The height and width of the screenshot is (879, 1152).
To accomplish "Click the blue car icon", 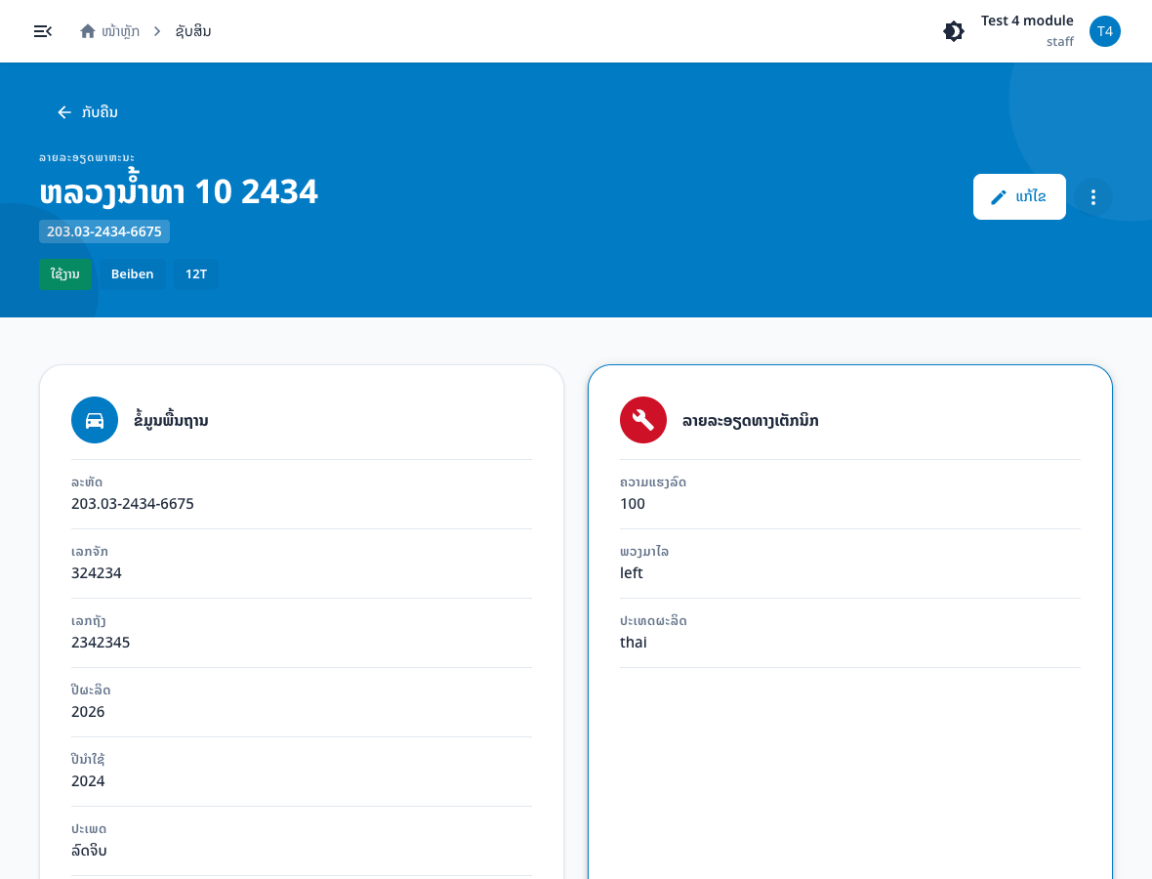I will [95, 420].
